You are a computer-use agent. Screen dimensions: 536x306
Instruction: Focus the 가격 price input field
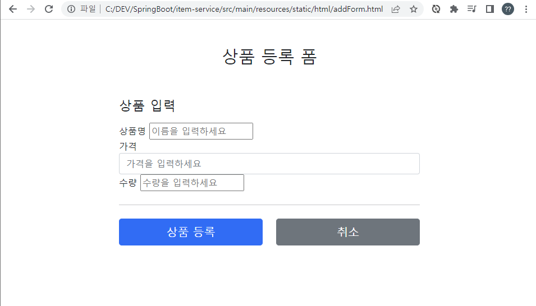click(x=269, y=164)
